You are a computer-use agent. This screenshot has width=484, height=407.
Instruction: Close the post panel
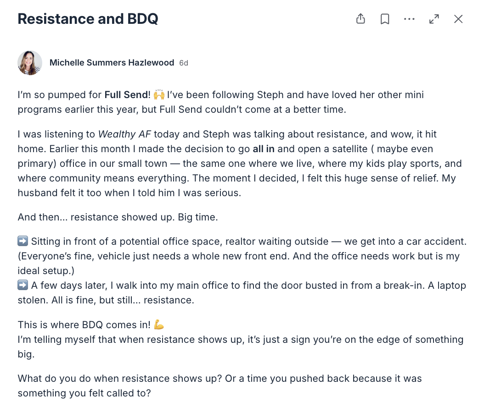[458, 19]
